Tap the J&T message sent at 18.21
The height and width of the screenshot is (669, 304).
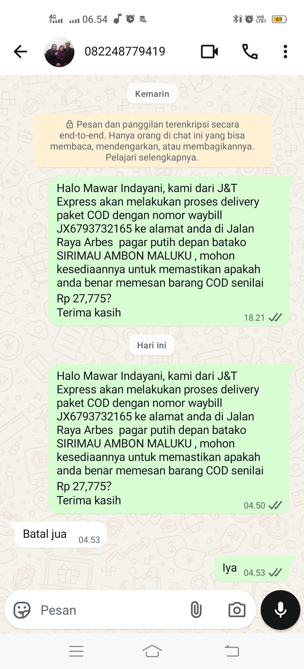pyautogui.click(x=169, y=251)
